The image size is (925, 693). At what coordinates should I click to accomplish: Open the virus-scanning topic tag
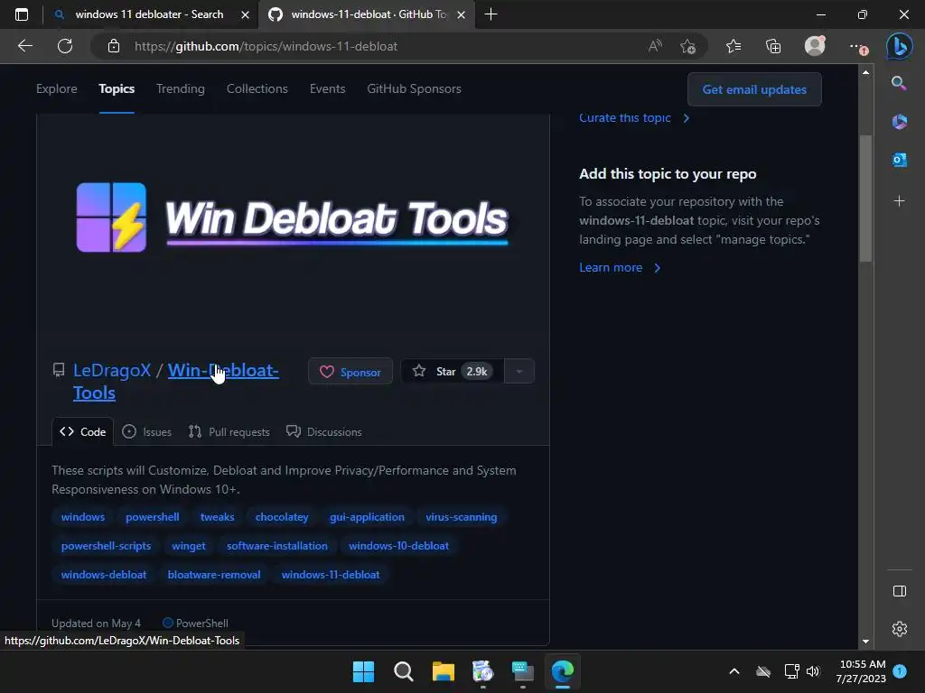click(x=462, y=517)
